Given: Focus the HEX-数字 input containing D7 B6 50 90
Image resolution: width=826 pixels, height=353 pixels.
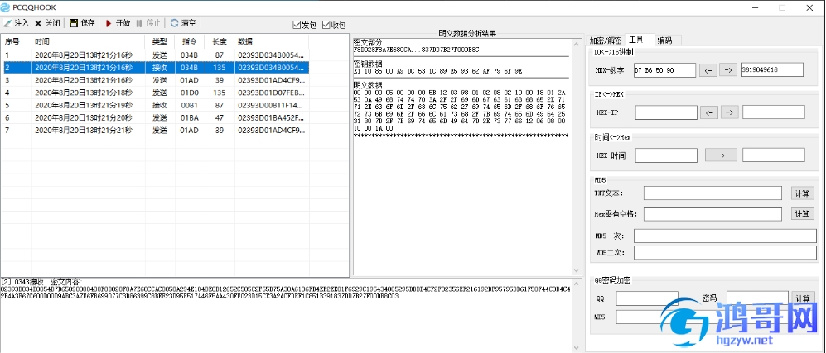Looking at the screenshot, I should [664, 70].
